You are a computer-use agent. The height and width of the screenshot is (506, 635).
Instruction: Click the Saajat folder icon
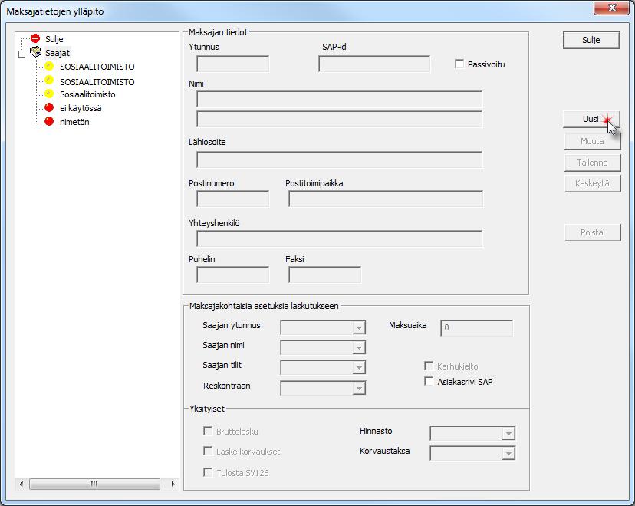click(x=36, y=52)
